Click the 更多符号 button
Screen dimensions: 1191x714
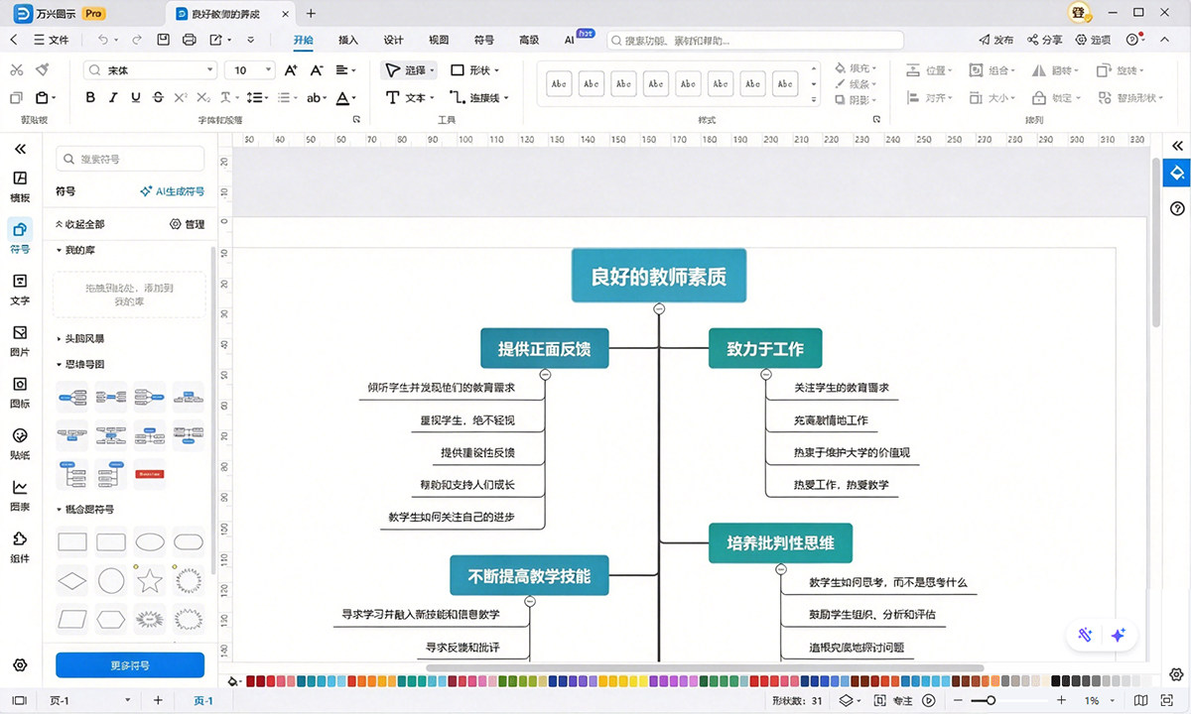pos(130,665)
